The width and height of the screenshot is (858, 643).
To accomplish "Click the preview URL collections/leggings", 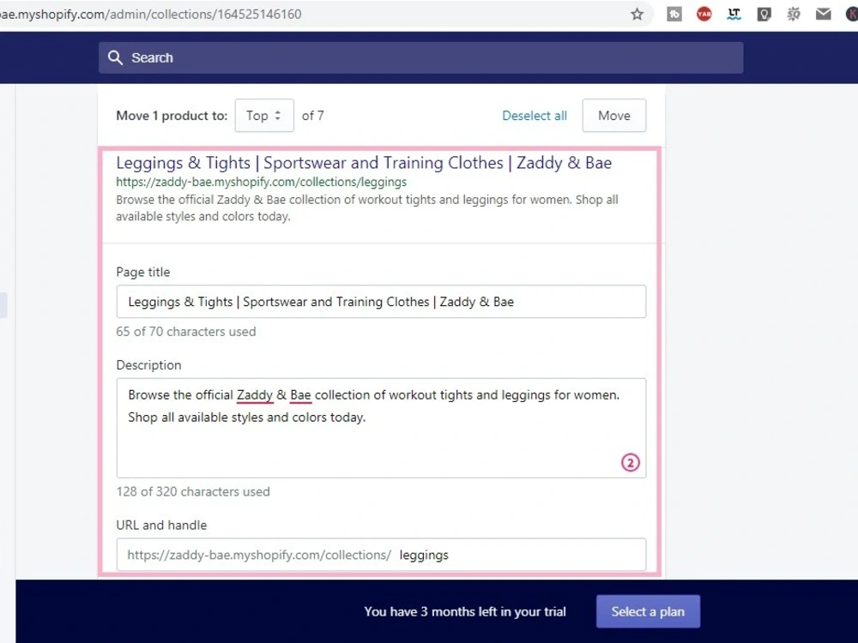I will (x=262, y=182).
